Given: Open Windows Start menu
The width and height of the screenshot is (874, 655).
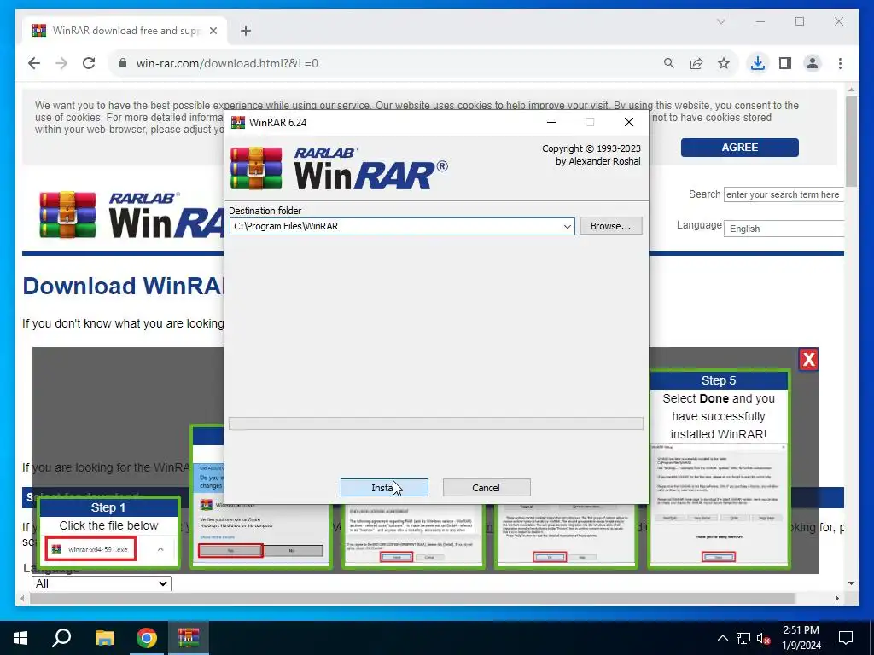Looking at the screenshot, I should point(20,638).
